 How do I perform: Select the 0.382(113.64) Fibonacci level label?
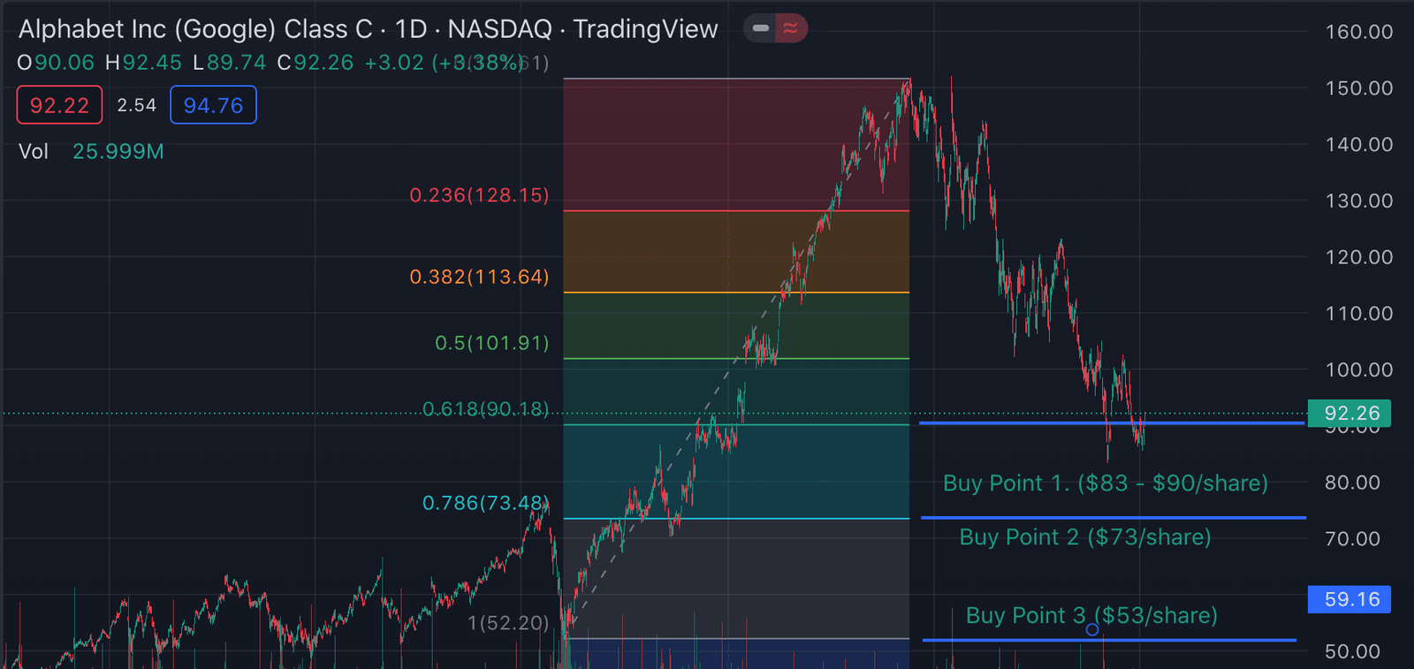(479, 277)
